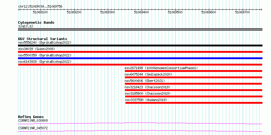Select the red nsv3185800 variant bar
Image resolution: width=271 pixels, height=135 pixels.
(x=194, y=96)
